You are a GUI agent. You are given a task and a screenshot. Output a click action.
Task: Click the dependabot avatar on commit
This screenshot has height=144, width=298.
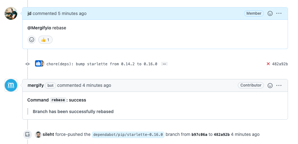(38, 63)
